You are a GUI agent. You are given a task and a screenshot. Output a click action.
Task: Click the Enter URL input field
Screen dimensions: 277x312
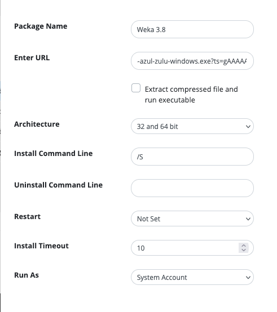coord(192,61)
